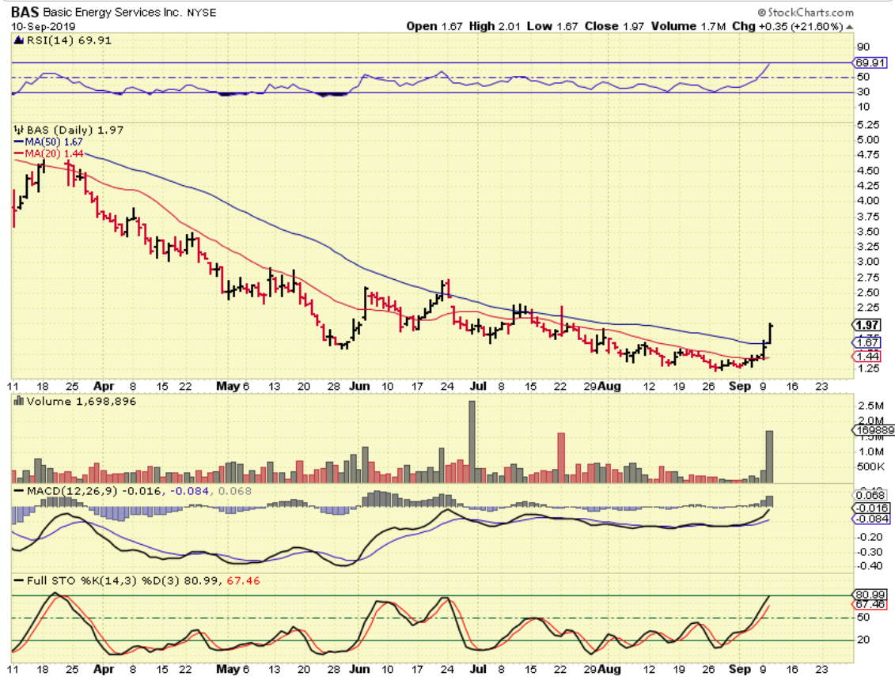Click the up triangle after the Chg percentage

(850, 27)
